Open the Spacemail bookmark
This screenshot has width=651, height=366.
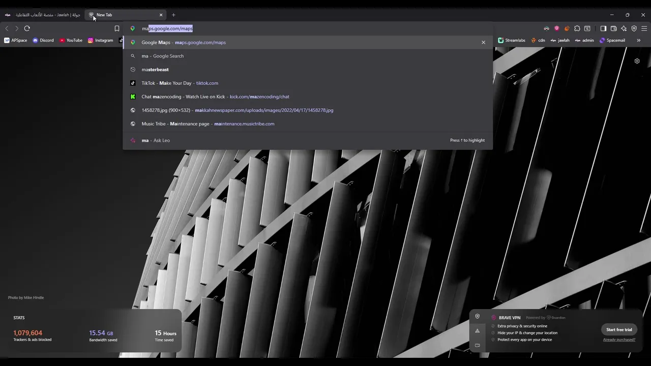coord(612,40)
